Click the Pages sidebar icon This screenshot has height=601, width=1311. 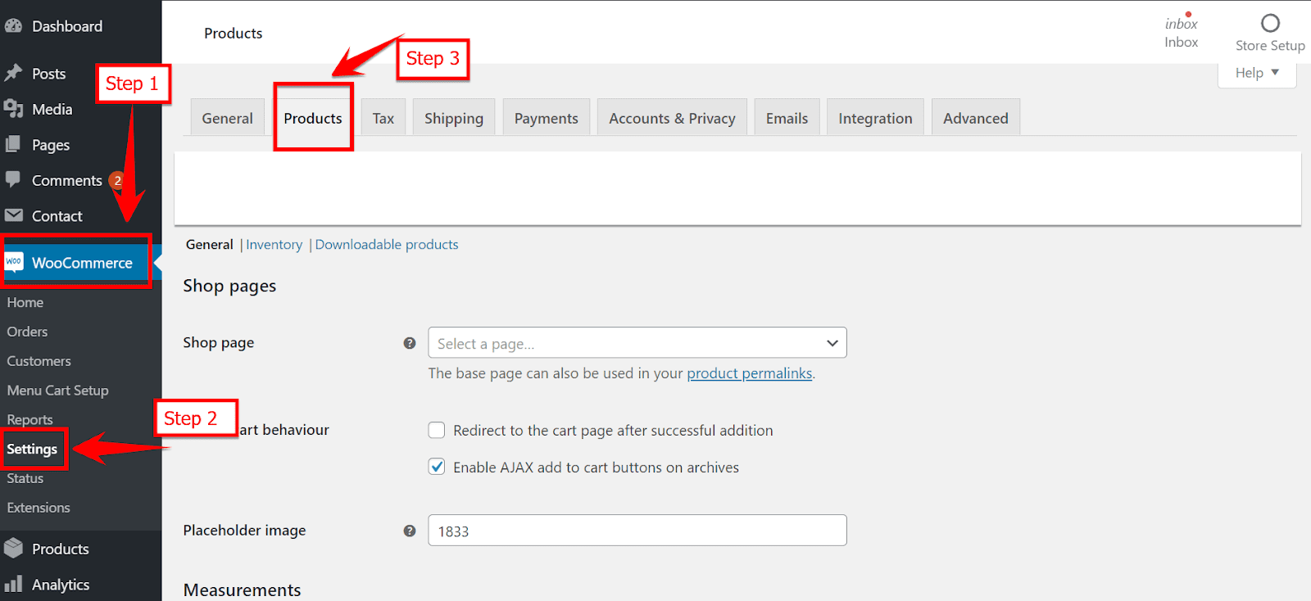click(13, 144)
